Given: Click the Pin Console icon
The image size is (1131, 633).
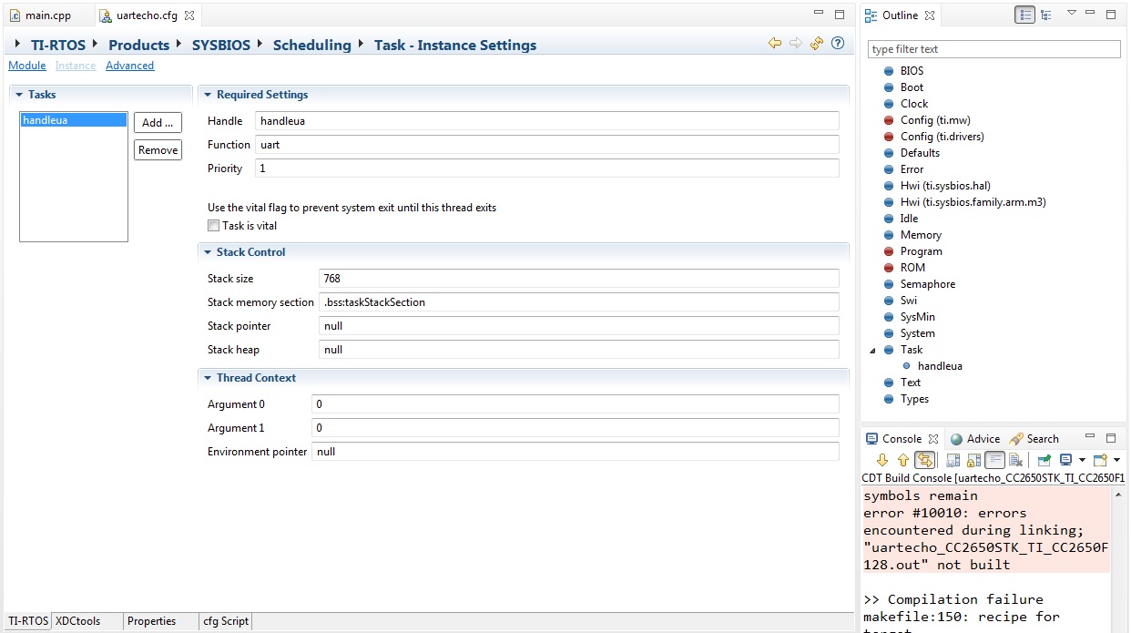Looking at the screenshot, I should pyautogui.click(x=1044, y=460).
